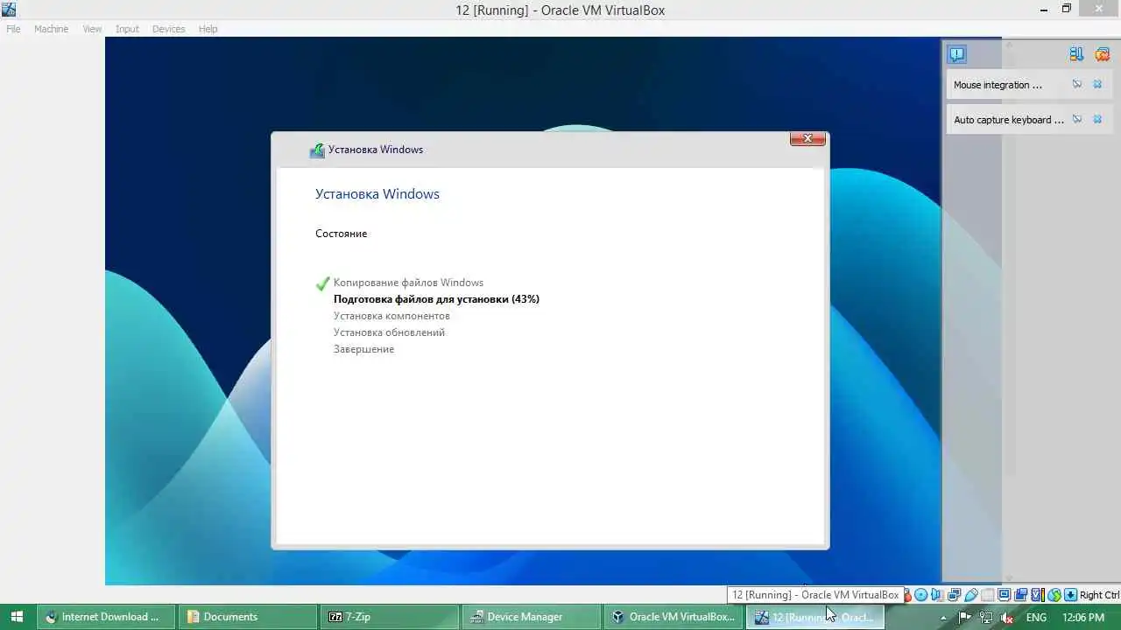The width and height of the screenshot is (1121, 630).
Task: Click the Установка Windows blue heading
Action: pos(377,194)
